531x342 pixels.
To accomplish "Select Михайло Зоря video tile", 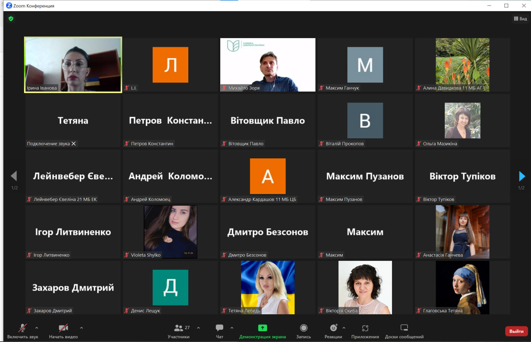I will coord(268,65).
